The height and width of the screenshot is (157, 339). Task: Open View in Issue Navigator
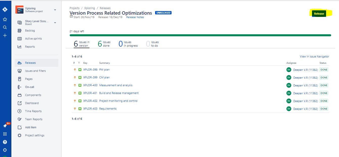click(x=314, y=56)
